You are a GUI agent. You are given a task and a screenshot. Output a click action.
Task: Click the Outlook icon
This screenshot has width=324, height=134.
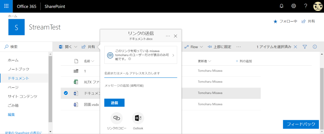point(138,118)
